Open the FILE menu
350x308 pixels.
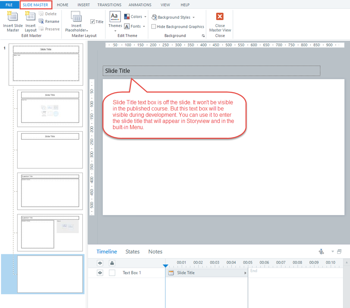coord(9,5)
